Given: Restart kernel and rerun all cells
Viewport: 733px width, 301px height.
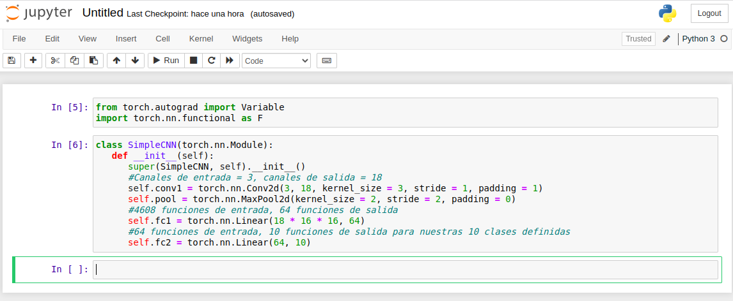Looking at the screenshot, I should tap(229, 61).
